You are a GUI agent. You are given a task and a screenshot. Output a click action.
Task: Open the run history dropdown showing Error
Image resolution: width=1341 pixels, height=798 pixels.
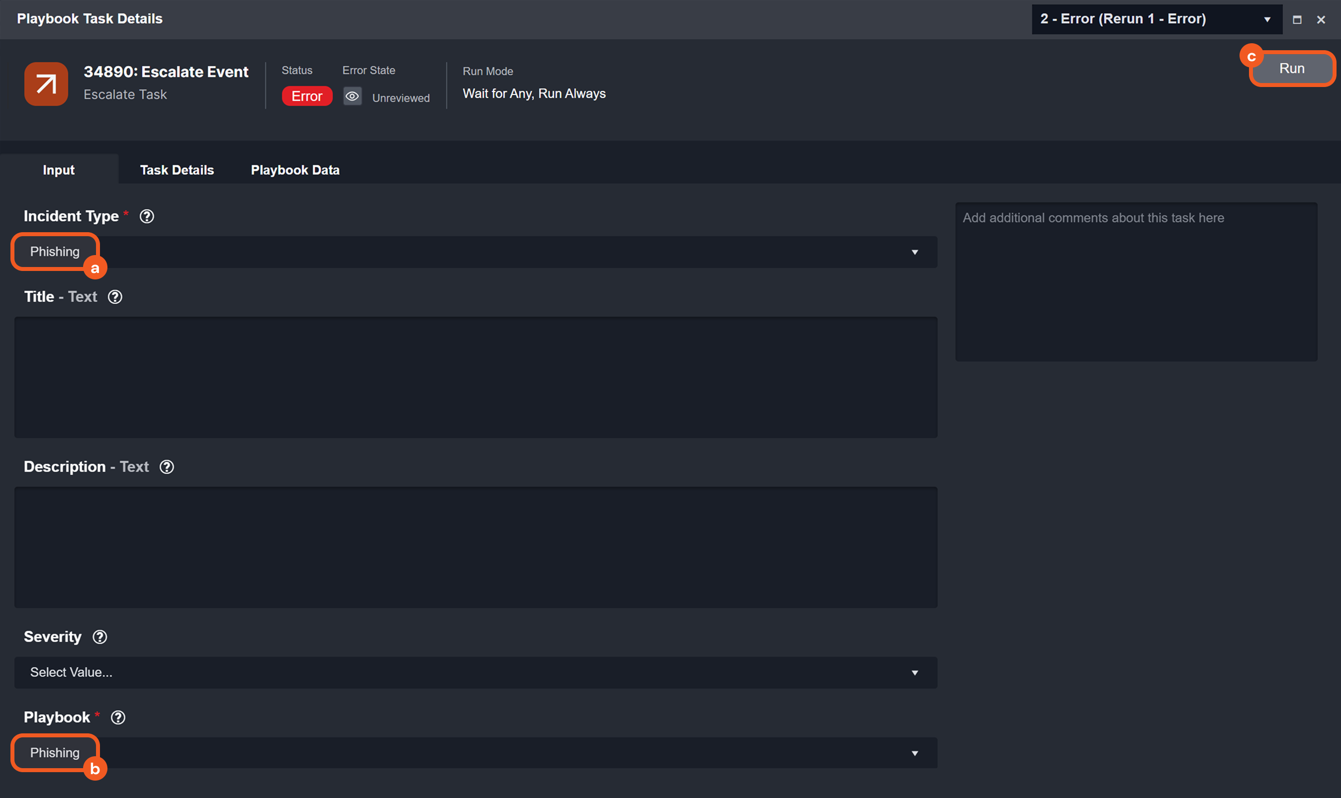[1156, 19]
